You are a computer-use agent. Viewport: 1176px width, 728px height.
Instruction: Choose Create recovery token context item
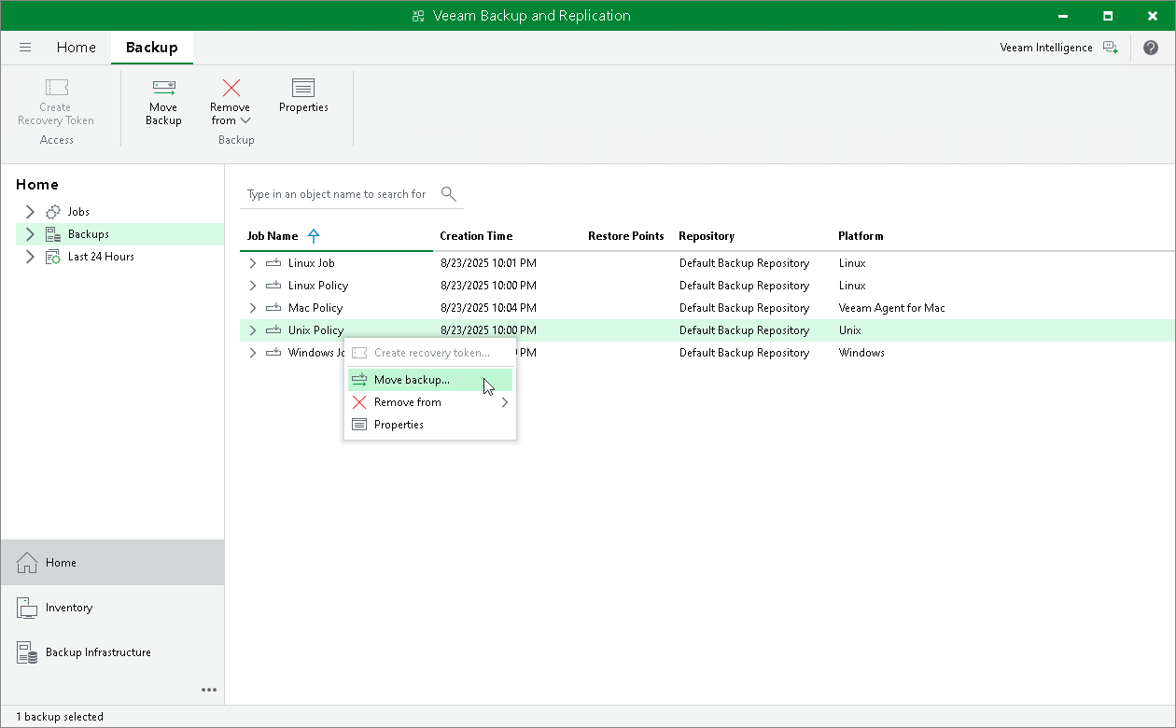(x=430, y=353)
